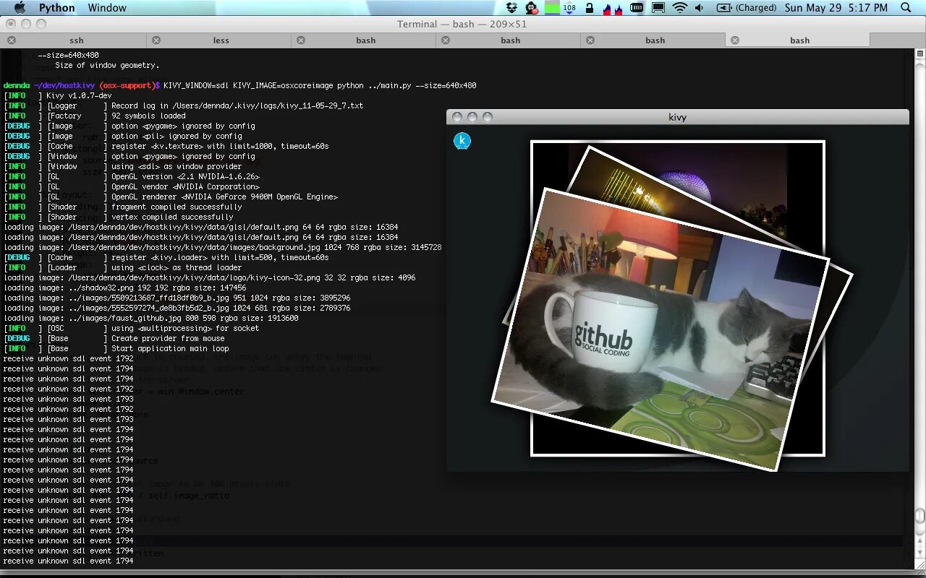
Task: Open Spotlight search magnifier
Action: (906, 8)
